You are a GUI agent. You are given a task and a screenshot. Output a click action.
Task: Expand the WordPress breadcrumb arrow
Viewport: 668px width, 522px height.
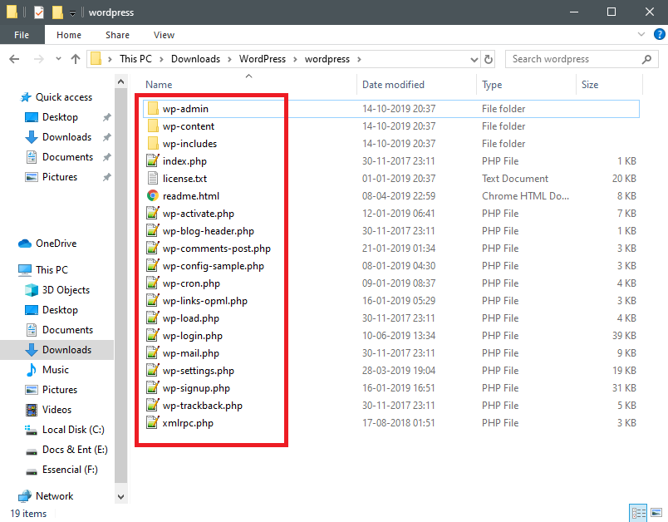pyautogui.click(x=295, y=59)
